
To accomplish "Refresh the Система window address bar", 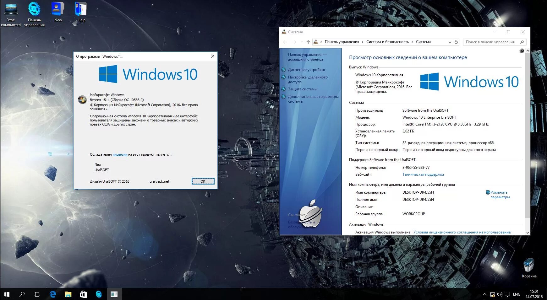I will coord(456,42).
